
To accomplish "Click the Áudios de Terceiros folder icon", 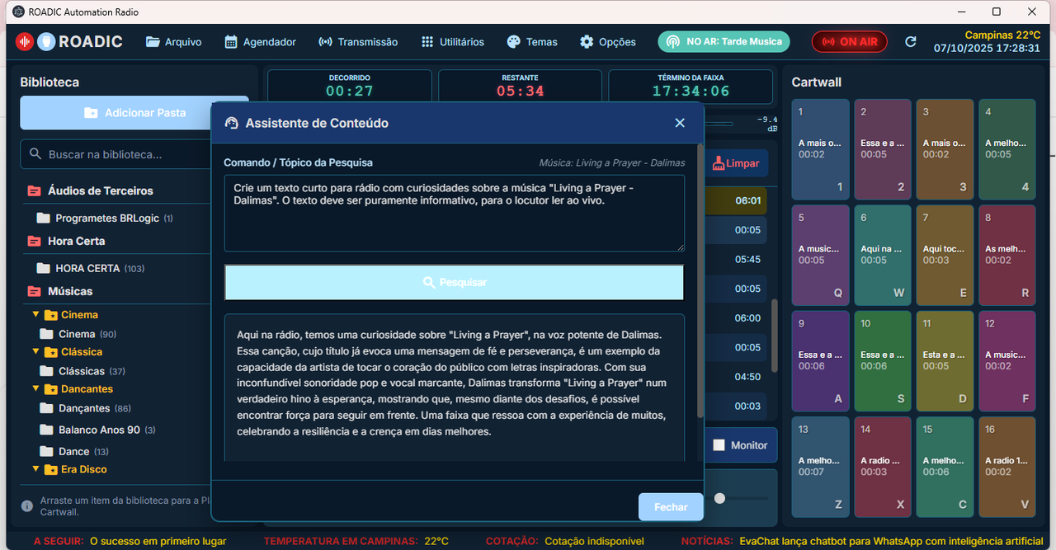I will (34, 190).
